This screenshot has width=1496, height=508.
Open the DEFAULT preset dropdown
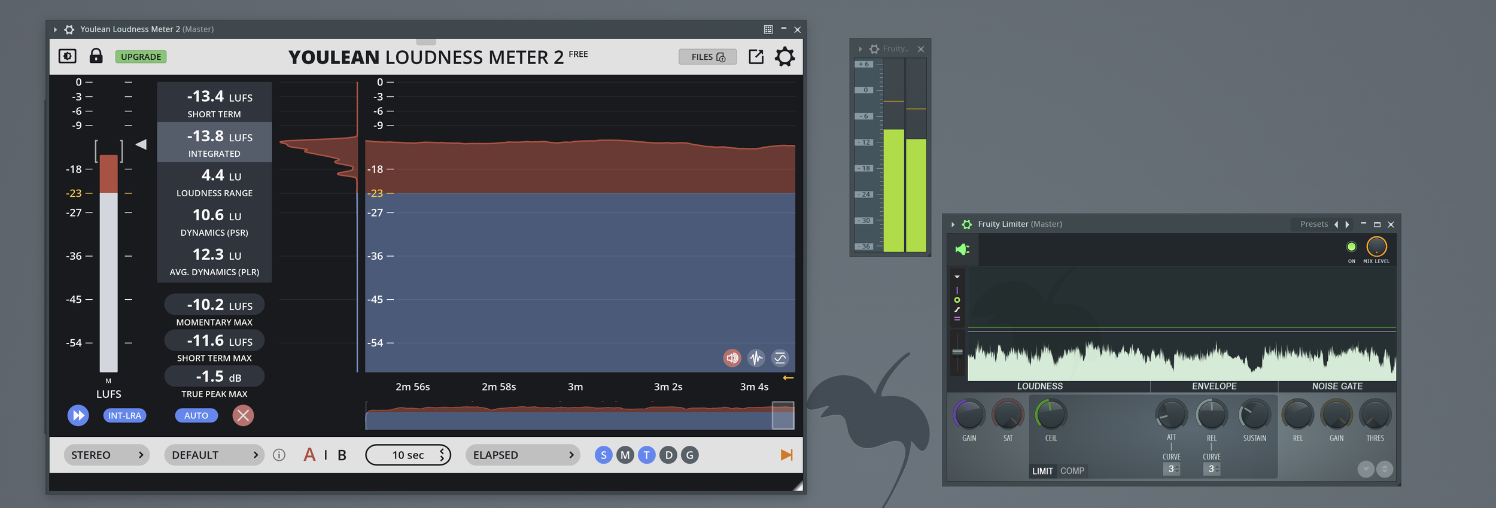tap(214, 455)
